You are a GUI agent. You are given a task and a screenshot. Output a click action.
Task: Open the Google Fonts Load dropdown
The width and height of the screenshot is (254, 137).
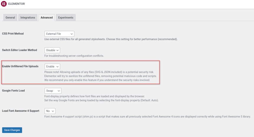[x=53, y=91]
